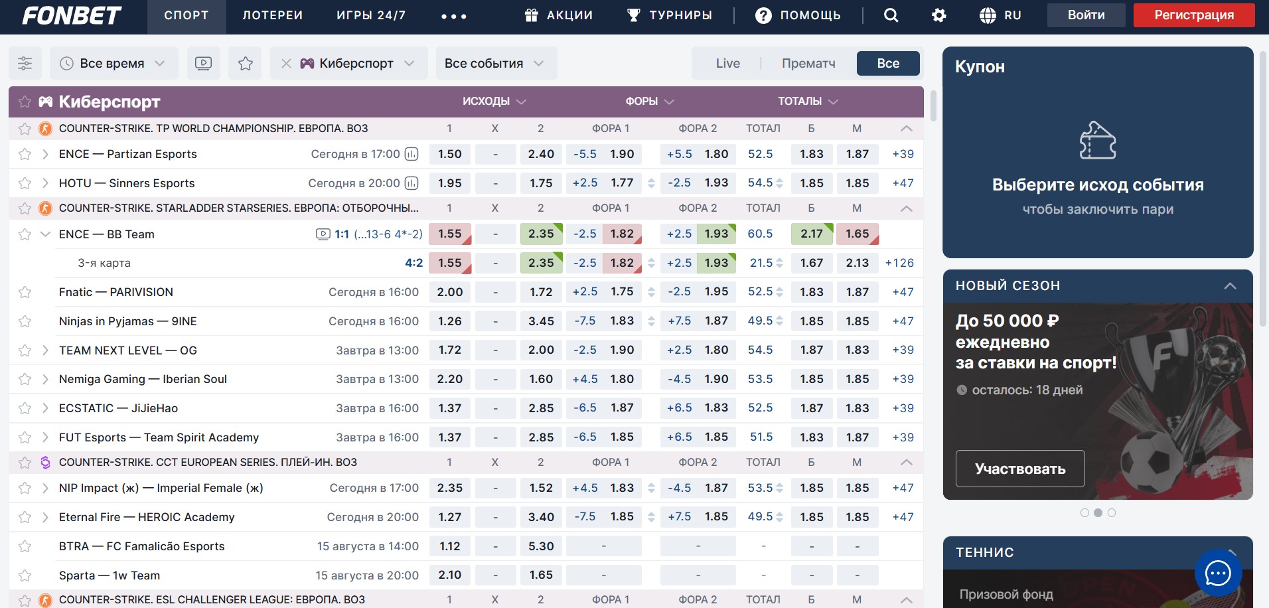Adjust handicap stepper for HOTU — Sinners Esports
This screenshot has width=1269, height=608.
point(651,183)
